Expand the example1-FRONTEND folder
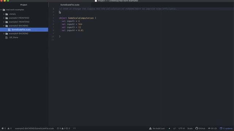This screenshot has width=234, height=131. pyautogui.click(x=4, y=18)
